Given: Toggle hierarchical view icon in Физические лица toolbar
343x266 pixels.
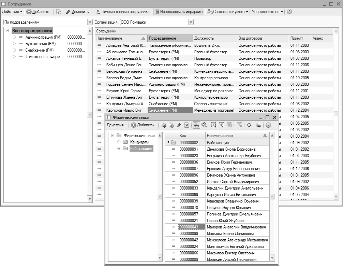Looking at the screenshot, I should tap(196, 125).
